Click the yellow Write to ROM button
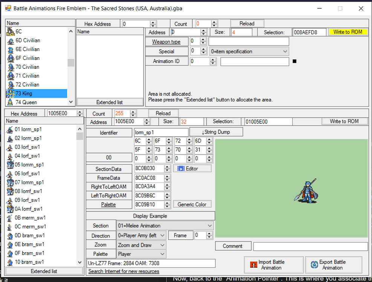The image size is (372, 282). (348, 32)
